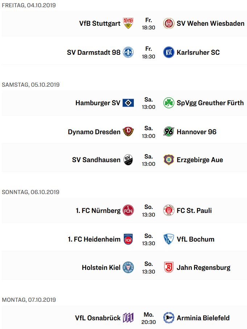Viewport: 247px width, 329px height.
Task: Click the SV Sandhausen versus Aue kickoff time
Action: click(x=148, y=160)
